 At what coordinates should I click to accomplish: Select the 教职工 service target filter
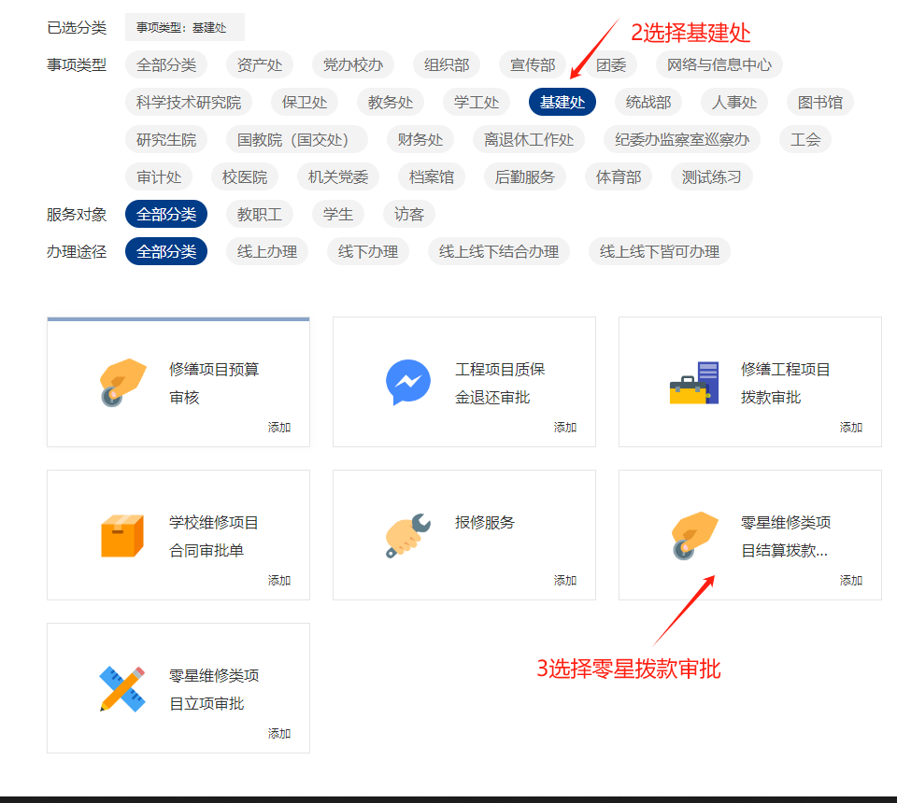point(260,214)
